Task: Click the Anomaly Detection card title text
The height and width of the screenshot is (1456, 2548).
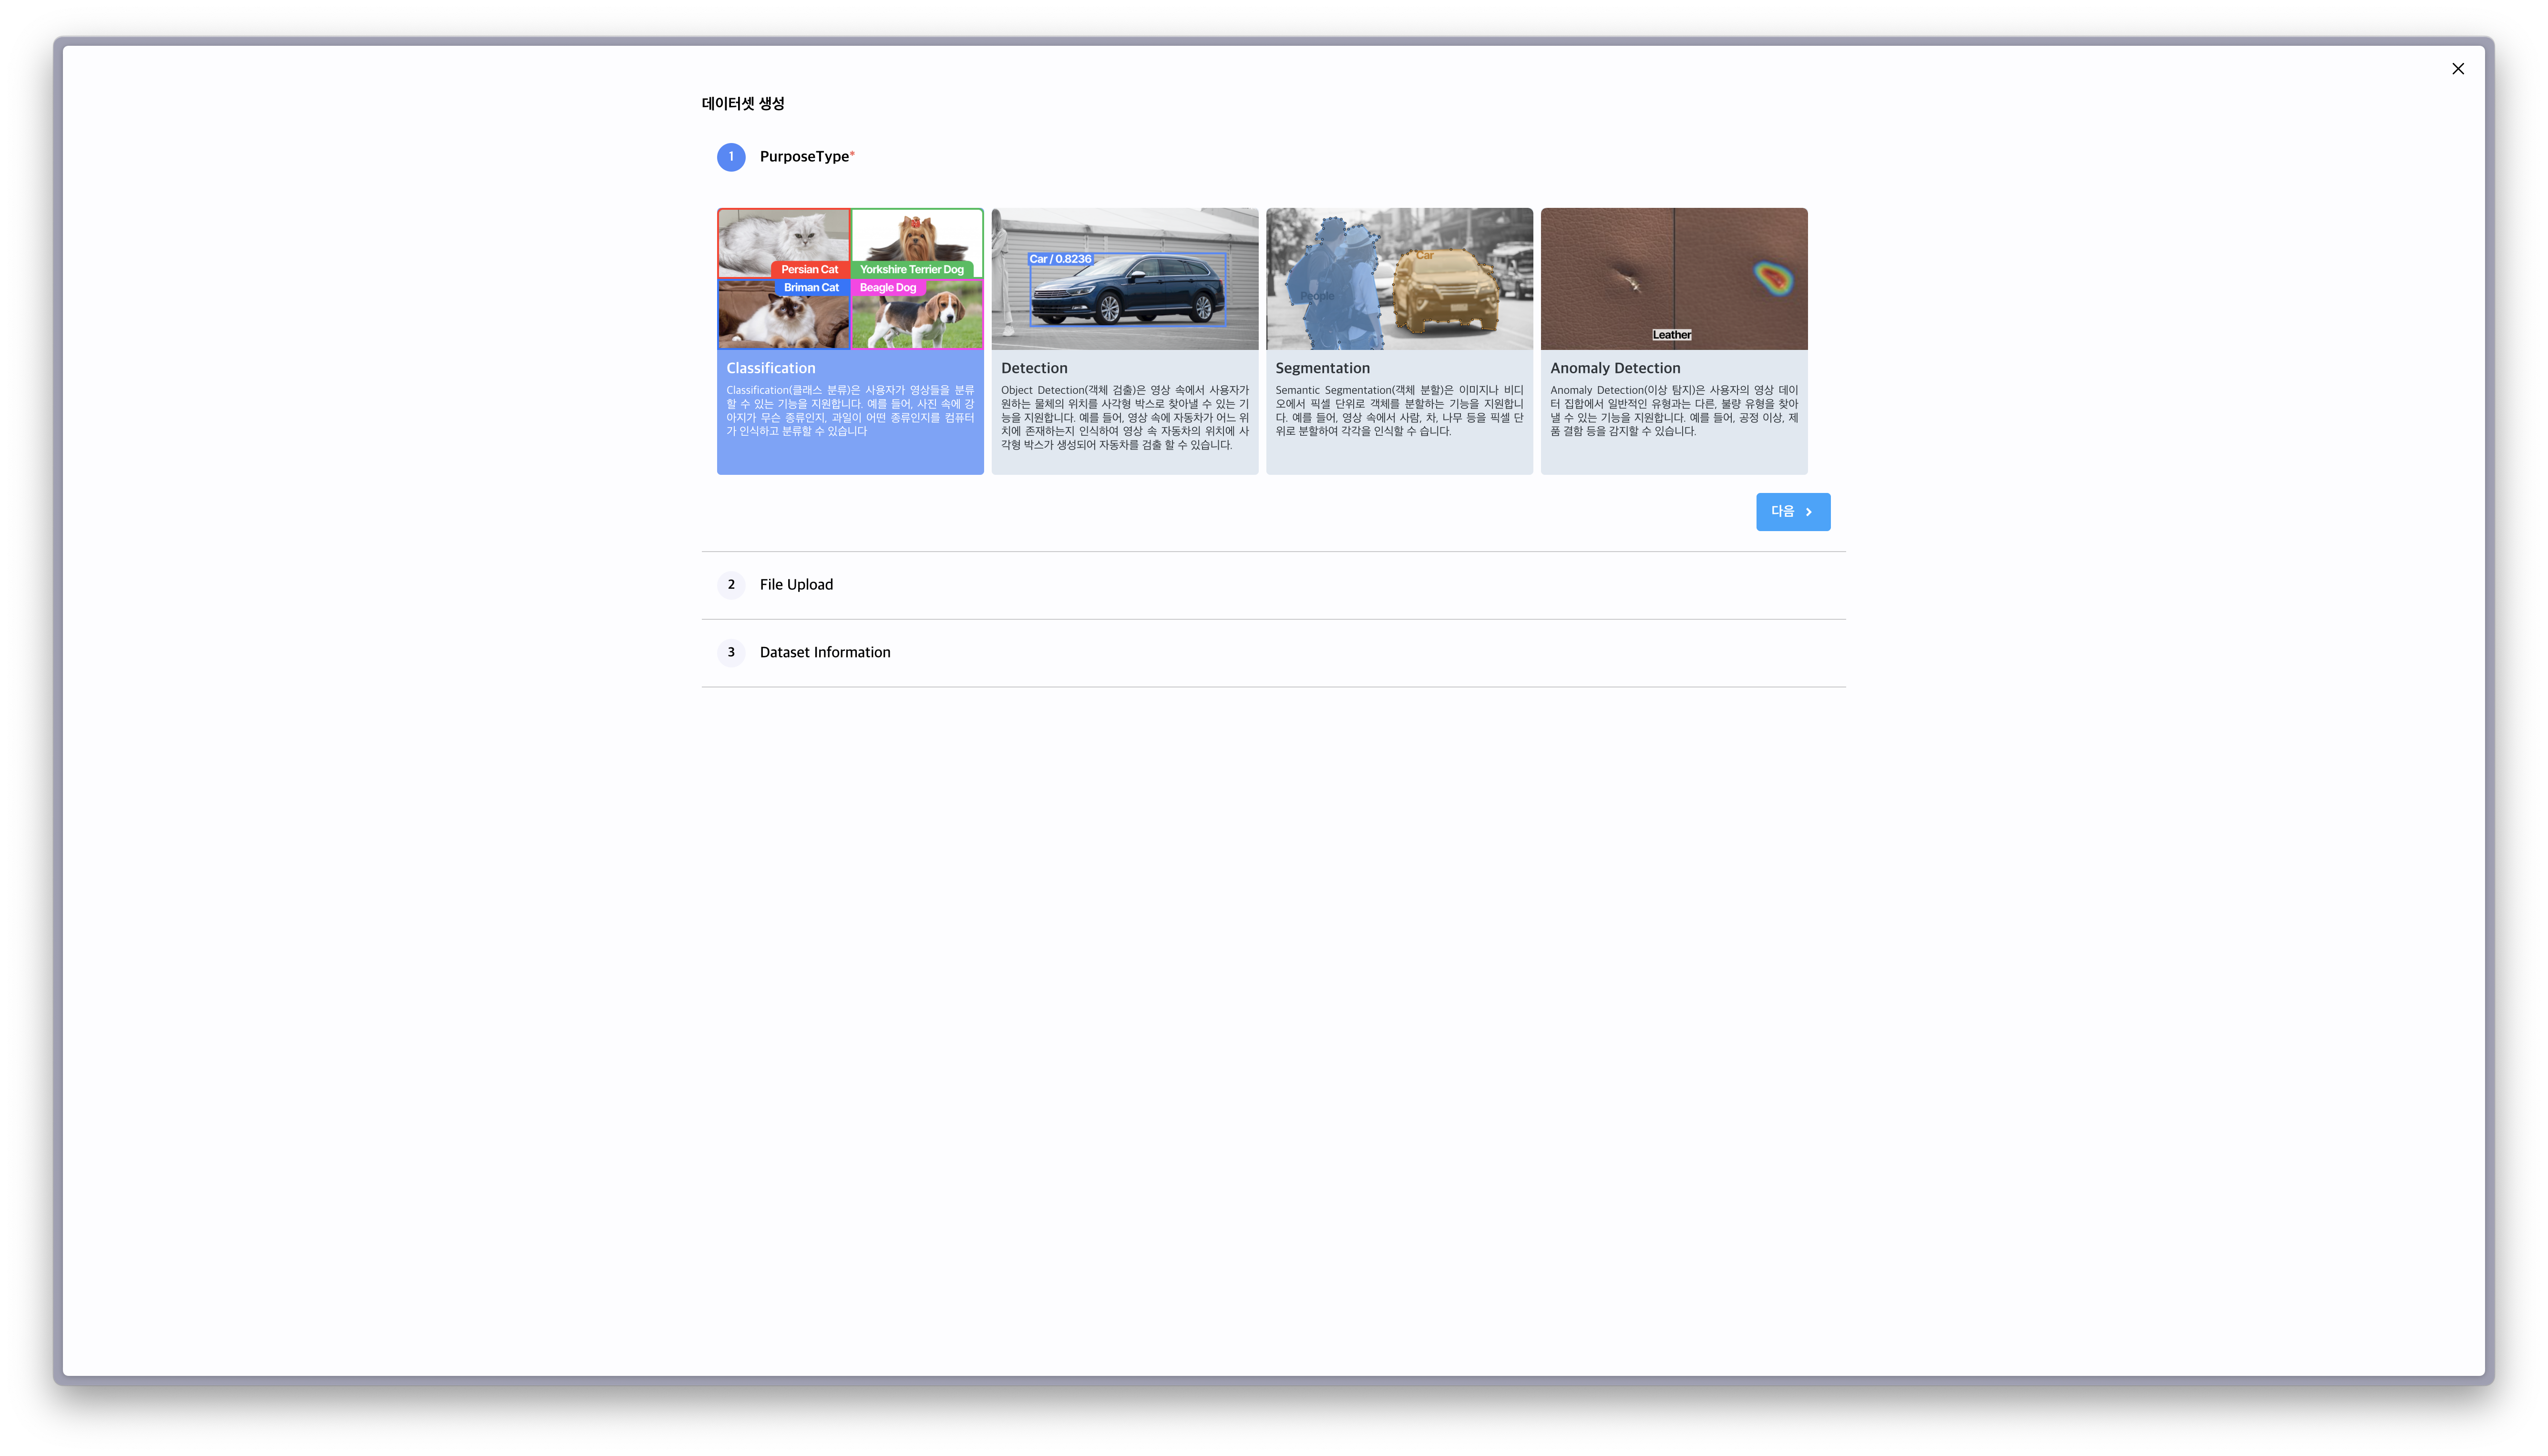Action: click(x=1615, y=369)
